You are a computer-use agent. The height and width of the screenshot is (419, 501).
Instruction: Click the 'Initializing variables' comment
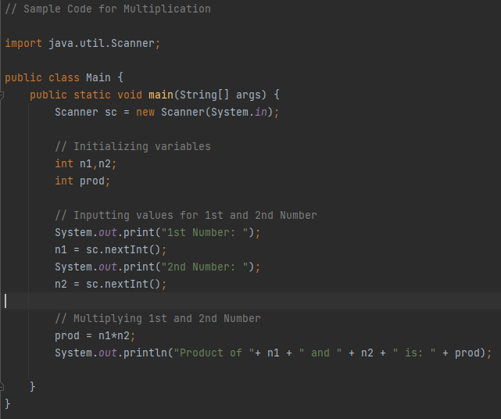point(133,146)
